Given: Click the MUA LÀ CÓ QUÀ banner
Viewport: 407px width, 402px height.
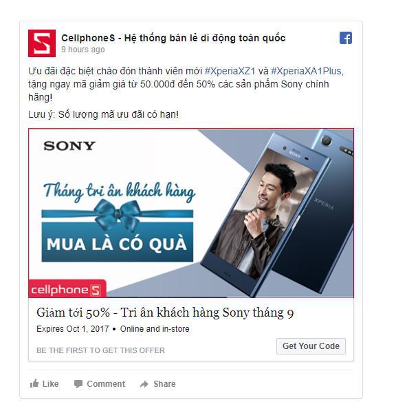Looking at the screenshot, I should 118,243.
